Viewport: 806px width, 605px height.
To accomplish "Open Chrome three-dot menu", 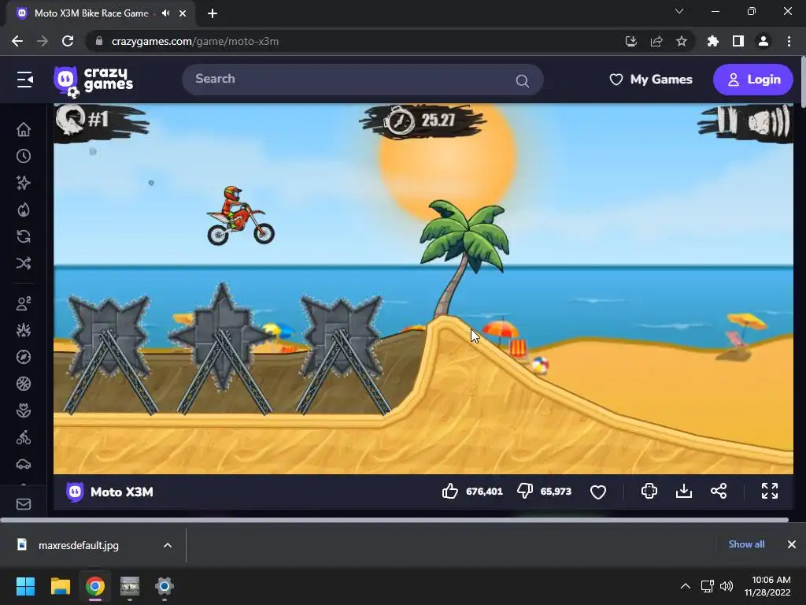I will click(x=789, y=41).
